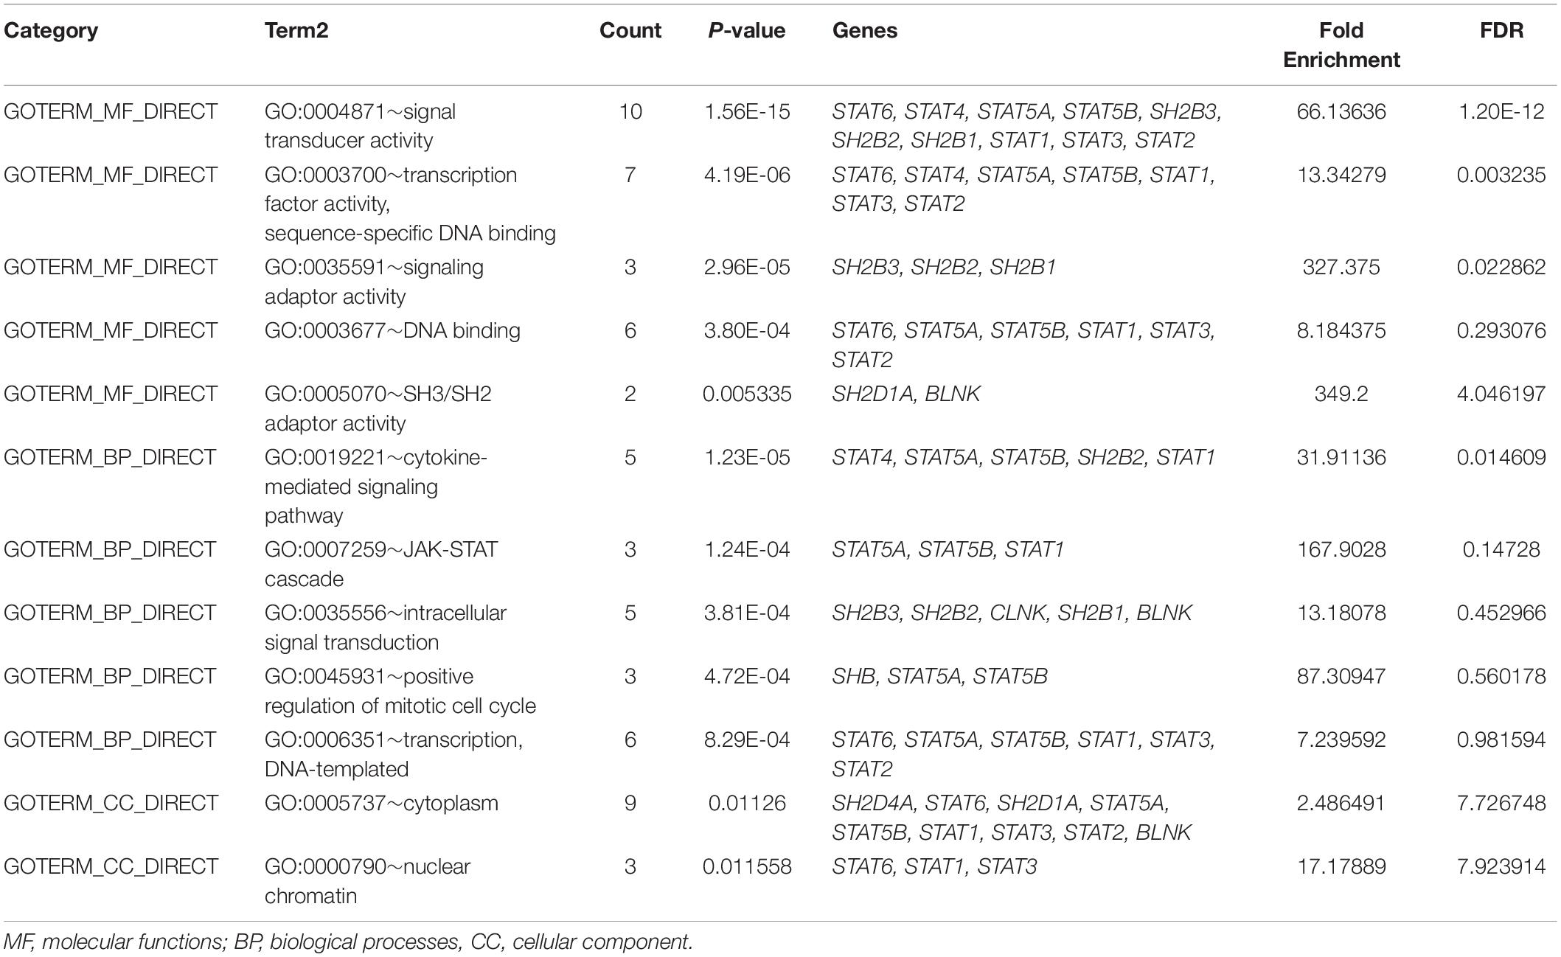Click genes cell containing CLNK
1561x957 pixels.
1012,613
